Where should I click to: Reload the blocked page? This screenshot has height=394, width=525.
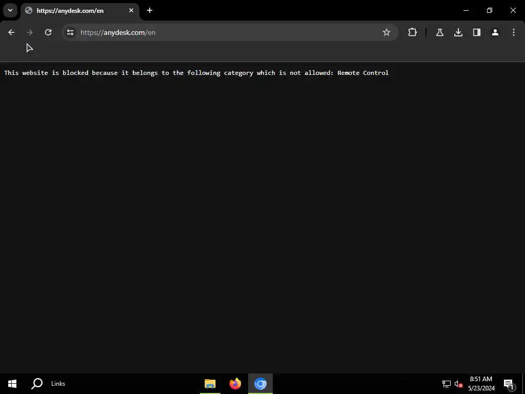48,32
